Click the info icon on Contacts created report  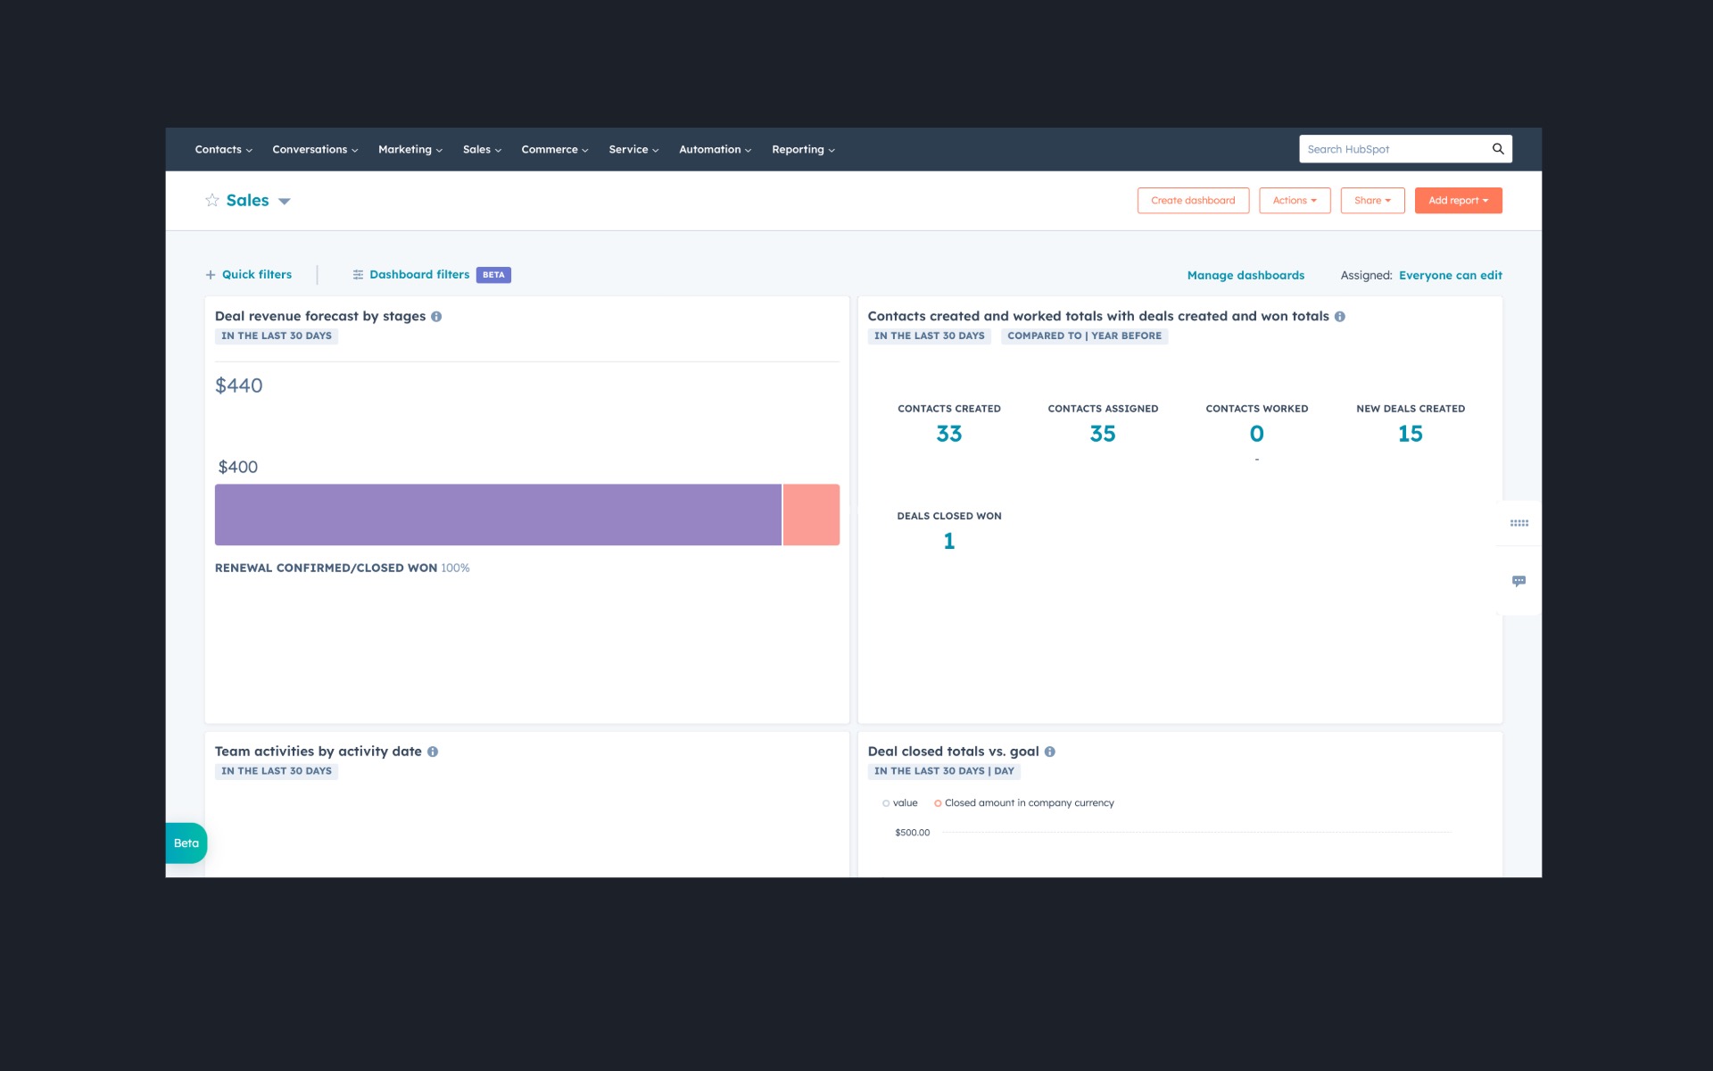click(x=1340, y=316)
